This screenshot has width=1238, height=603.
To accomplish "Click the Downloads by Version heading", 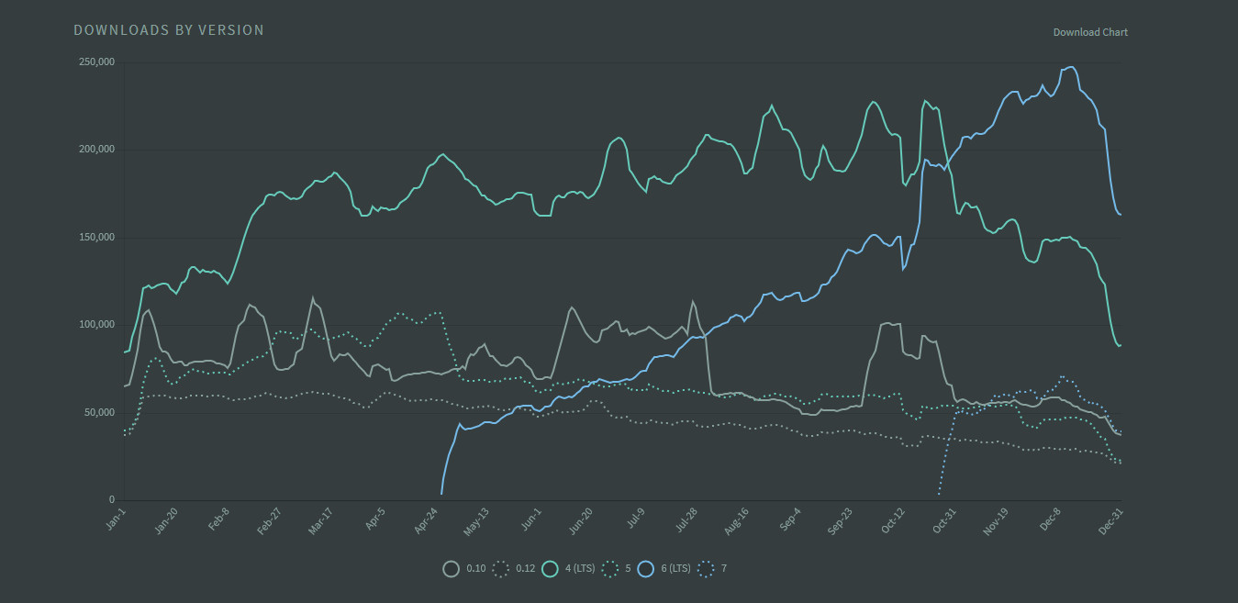I will [169, 30].
